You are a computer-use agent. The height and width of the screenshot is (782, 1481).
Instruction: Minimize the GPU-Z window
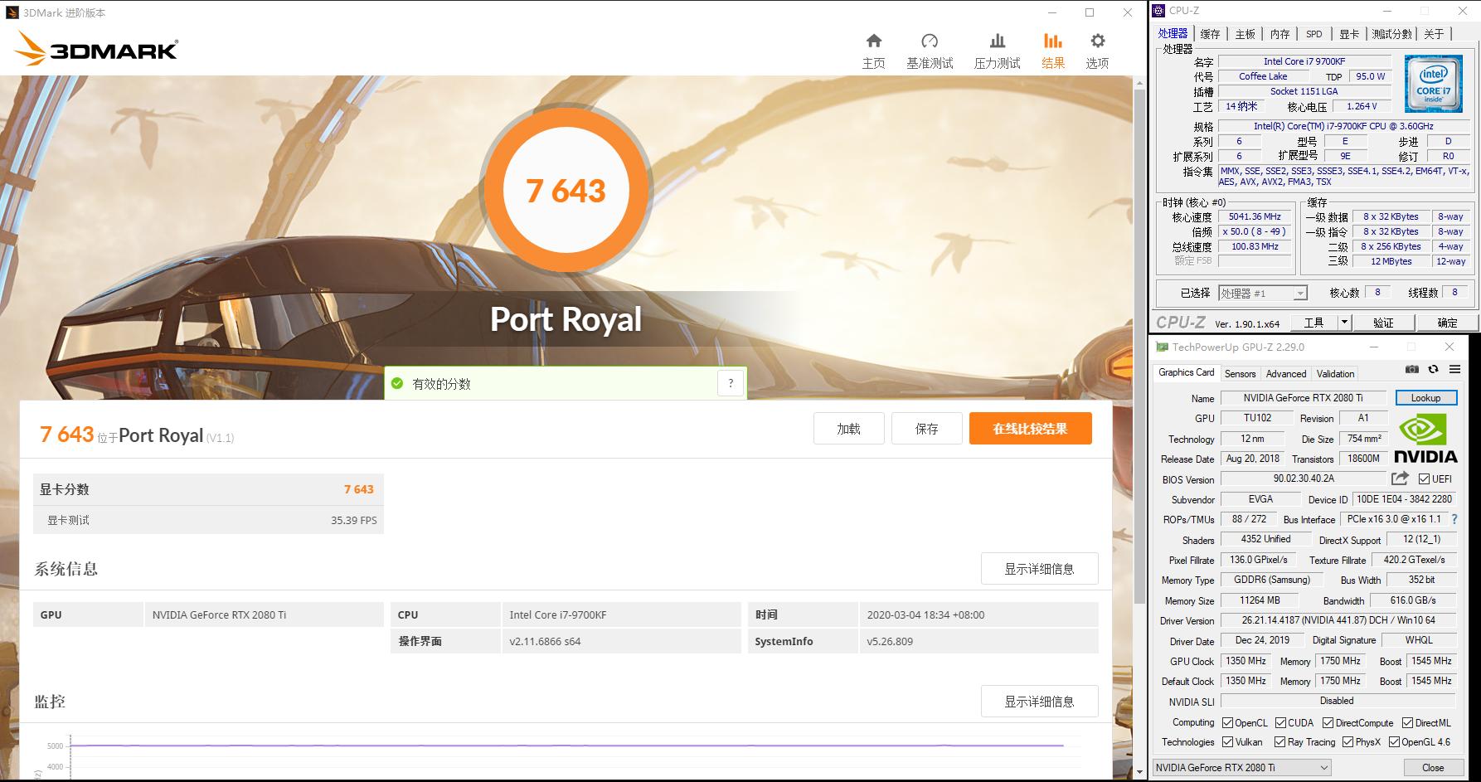tap(1373, 347)
